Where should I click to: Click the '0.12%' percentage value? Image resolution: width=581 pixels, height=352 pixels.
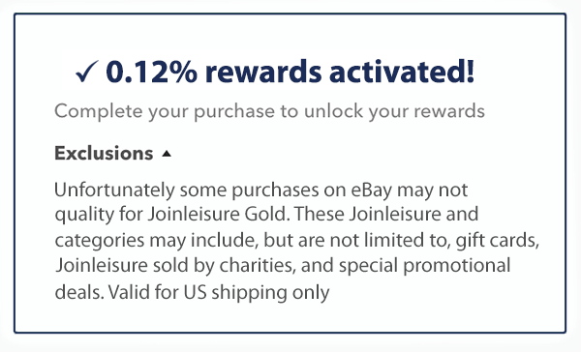[x=151, y=72]
